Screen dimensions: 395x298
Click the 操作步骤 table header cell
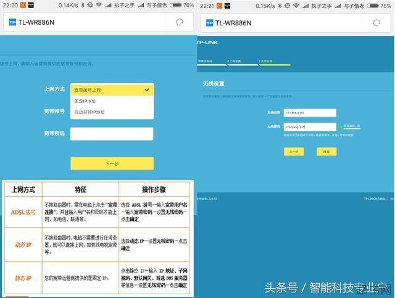point(154,189)
